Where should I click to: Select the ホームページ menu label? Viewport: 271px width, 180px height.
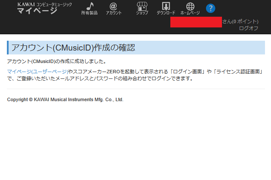pyautogui.click(x=190, y=13)
